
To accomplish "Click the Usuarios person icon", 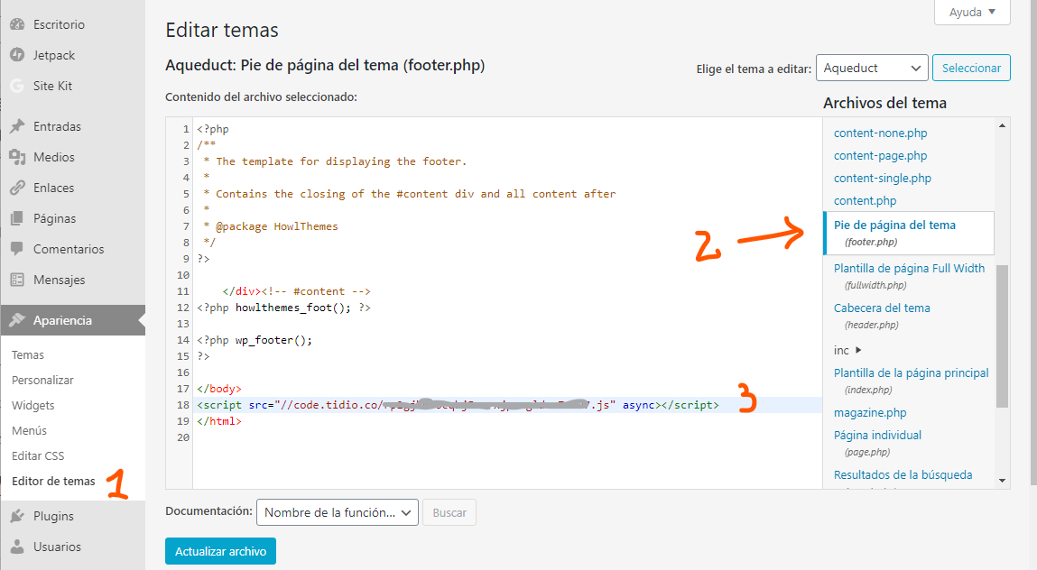I will 17,547.
